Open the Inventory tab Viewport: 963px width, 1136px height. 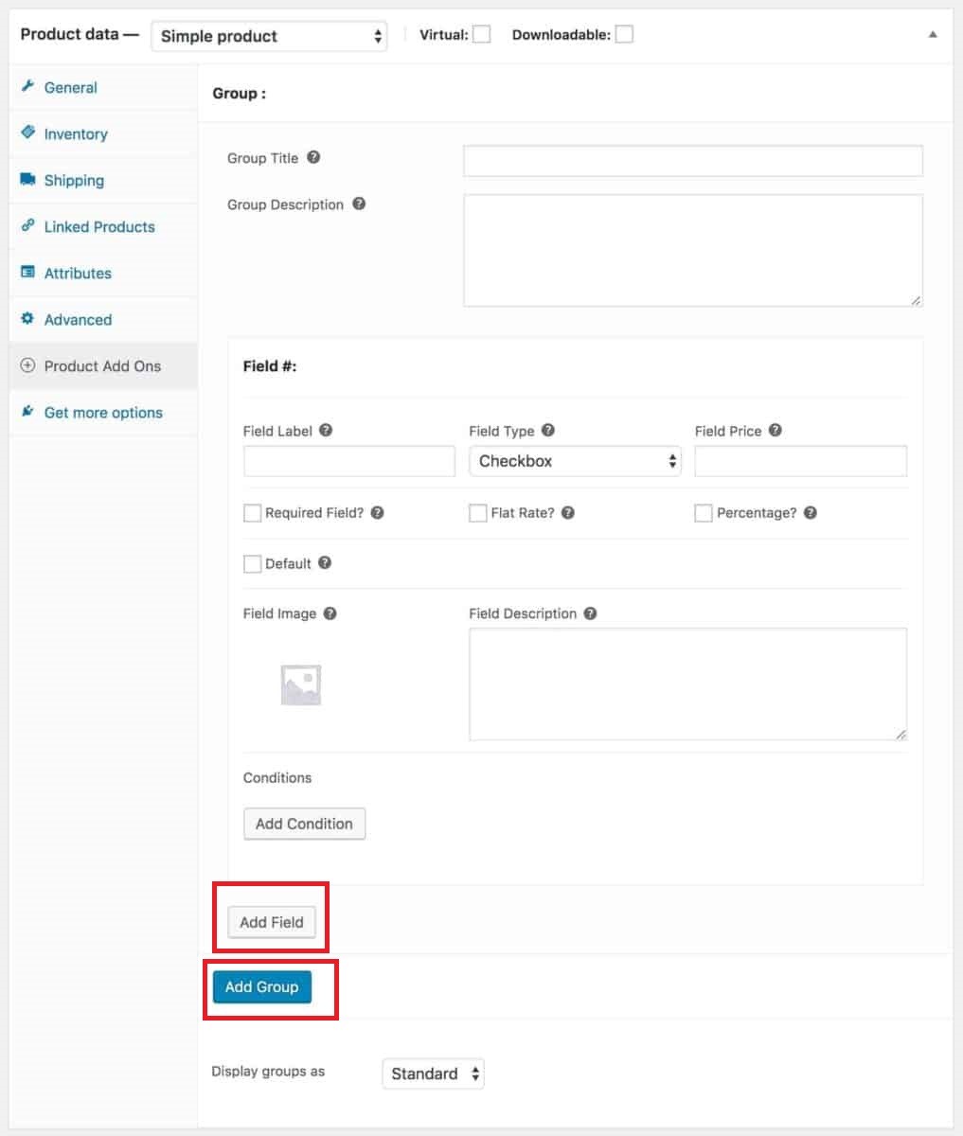(103, 133)
